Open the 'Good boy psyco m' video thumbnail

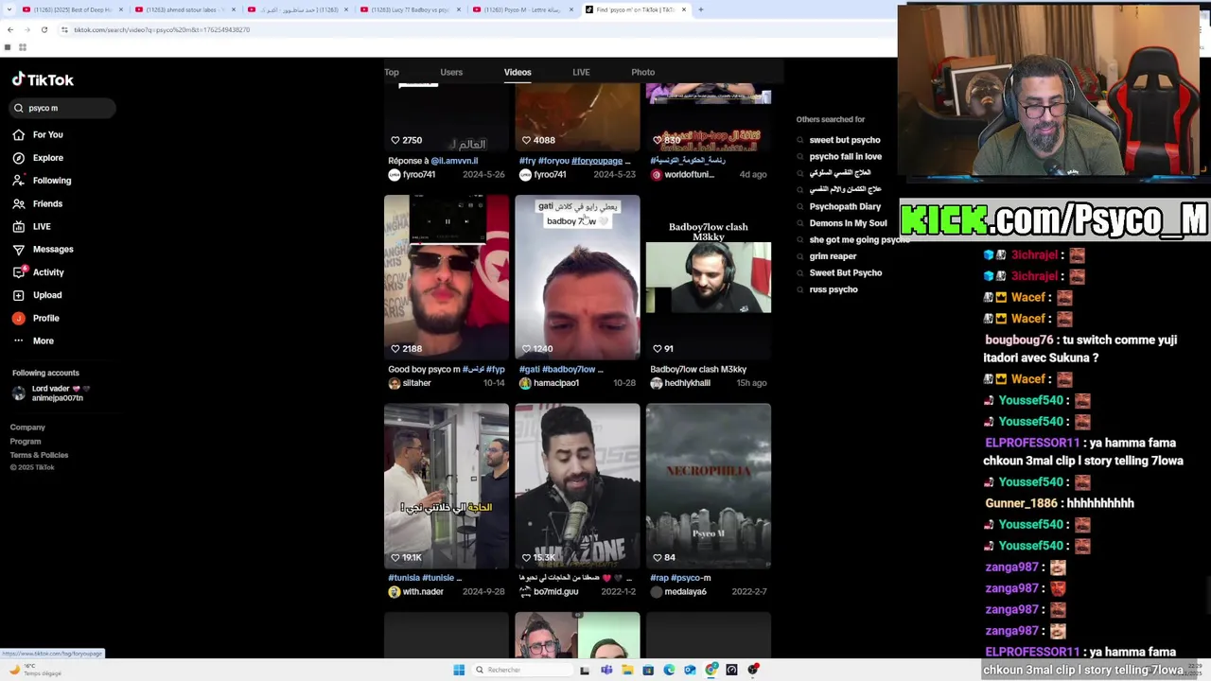click(x=447, y=277)
